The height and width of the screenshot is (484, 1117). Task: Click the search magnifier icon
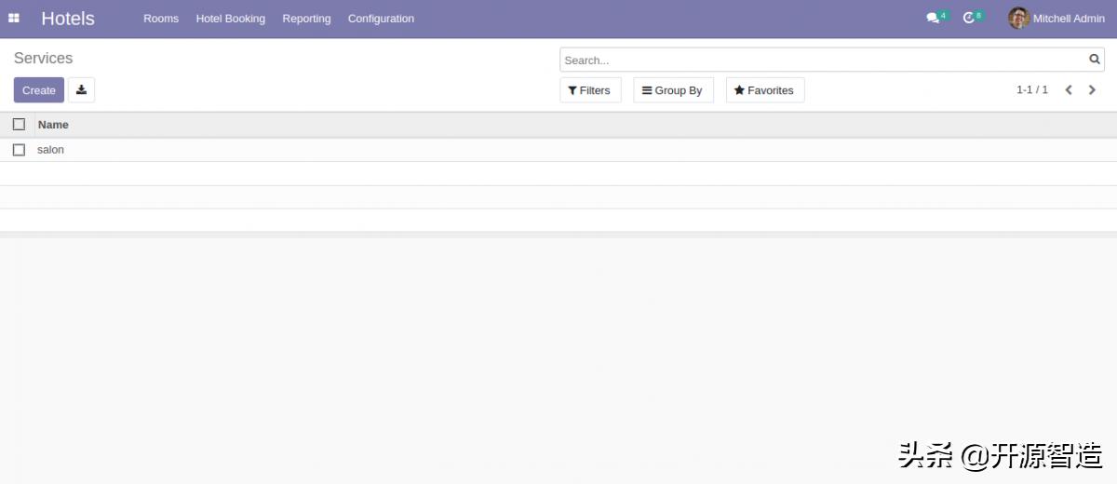coord(1095,60)
